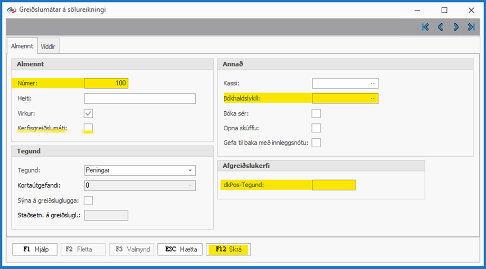This screenshot has height=269, width=486.
Task: Go to the next record
Action: coord(456,27)
